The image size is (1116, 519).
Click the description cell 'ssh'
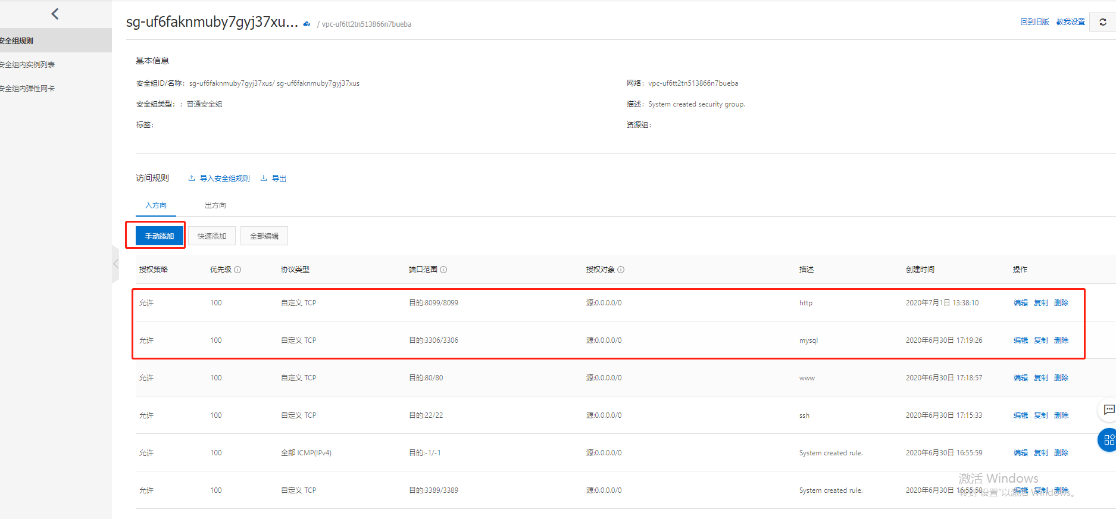[x=804, y=415]
